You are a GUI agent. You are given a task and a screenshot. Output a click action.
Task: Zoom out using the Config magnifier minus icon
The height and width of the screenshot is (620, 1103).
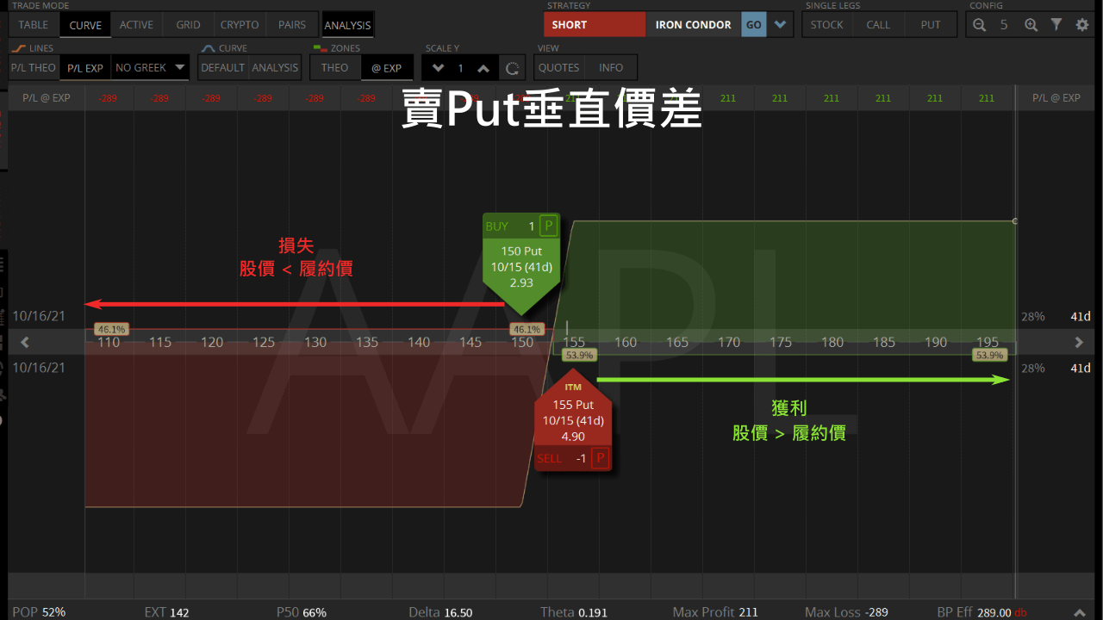coord(979,24)
